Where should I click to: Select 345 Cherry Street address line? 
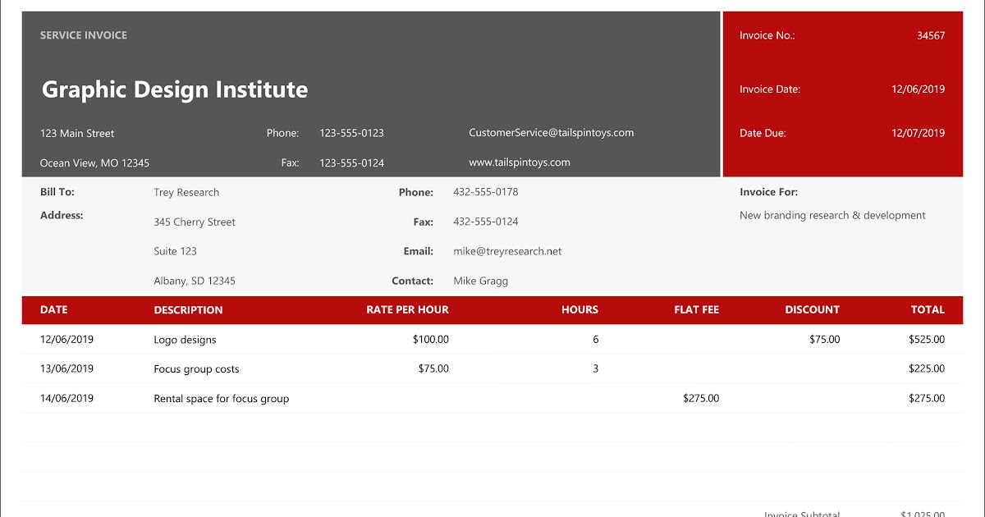pyautogui.click(x=195, y=222)
